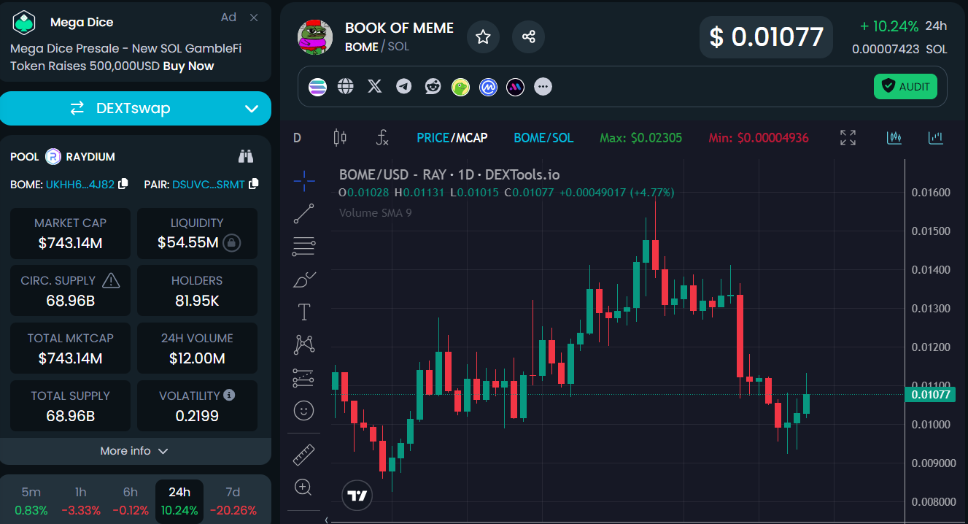The width and height of the screenshot is (968, 524).
Task: Open the Solana explorer link icon
Action: [x=318, y=87]
